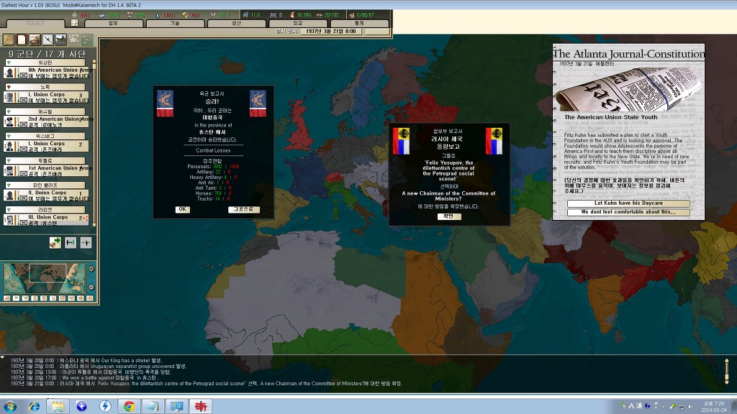Click the date display 1937년 3월 21일
The height and width of the screenshot is (414, 737).
pos(331,32)
